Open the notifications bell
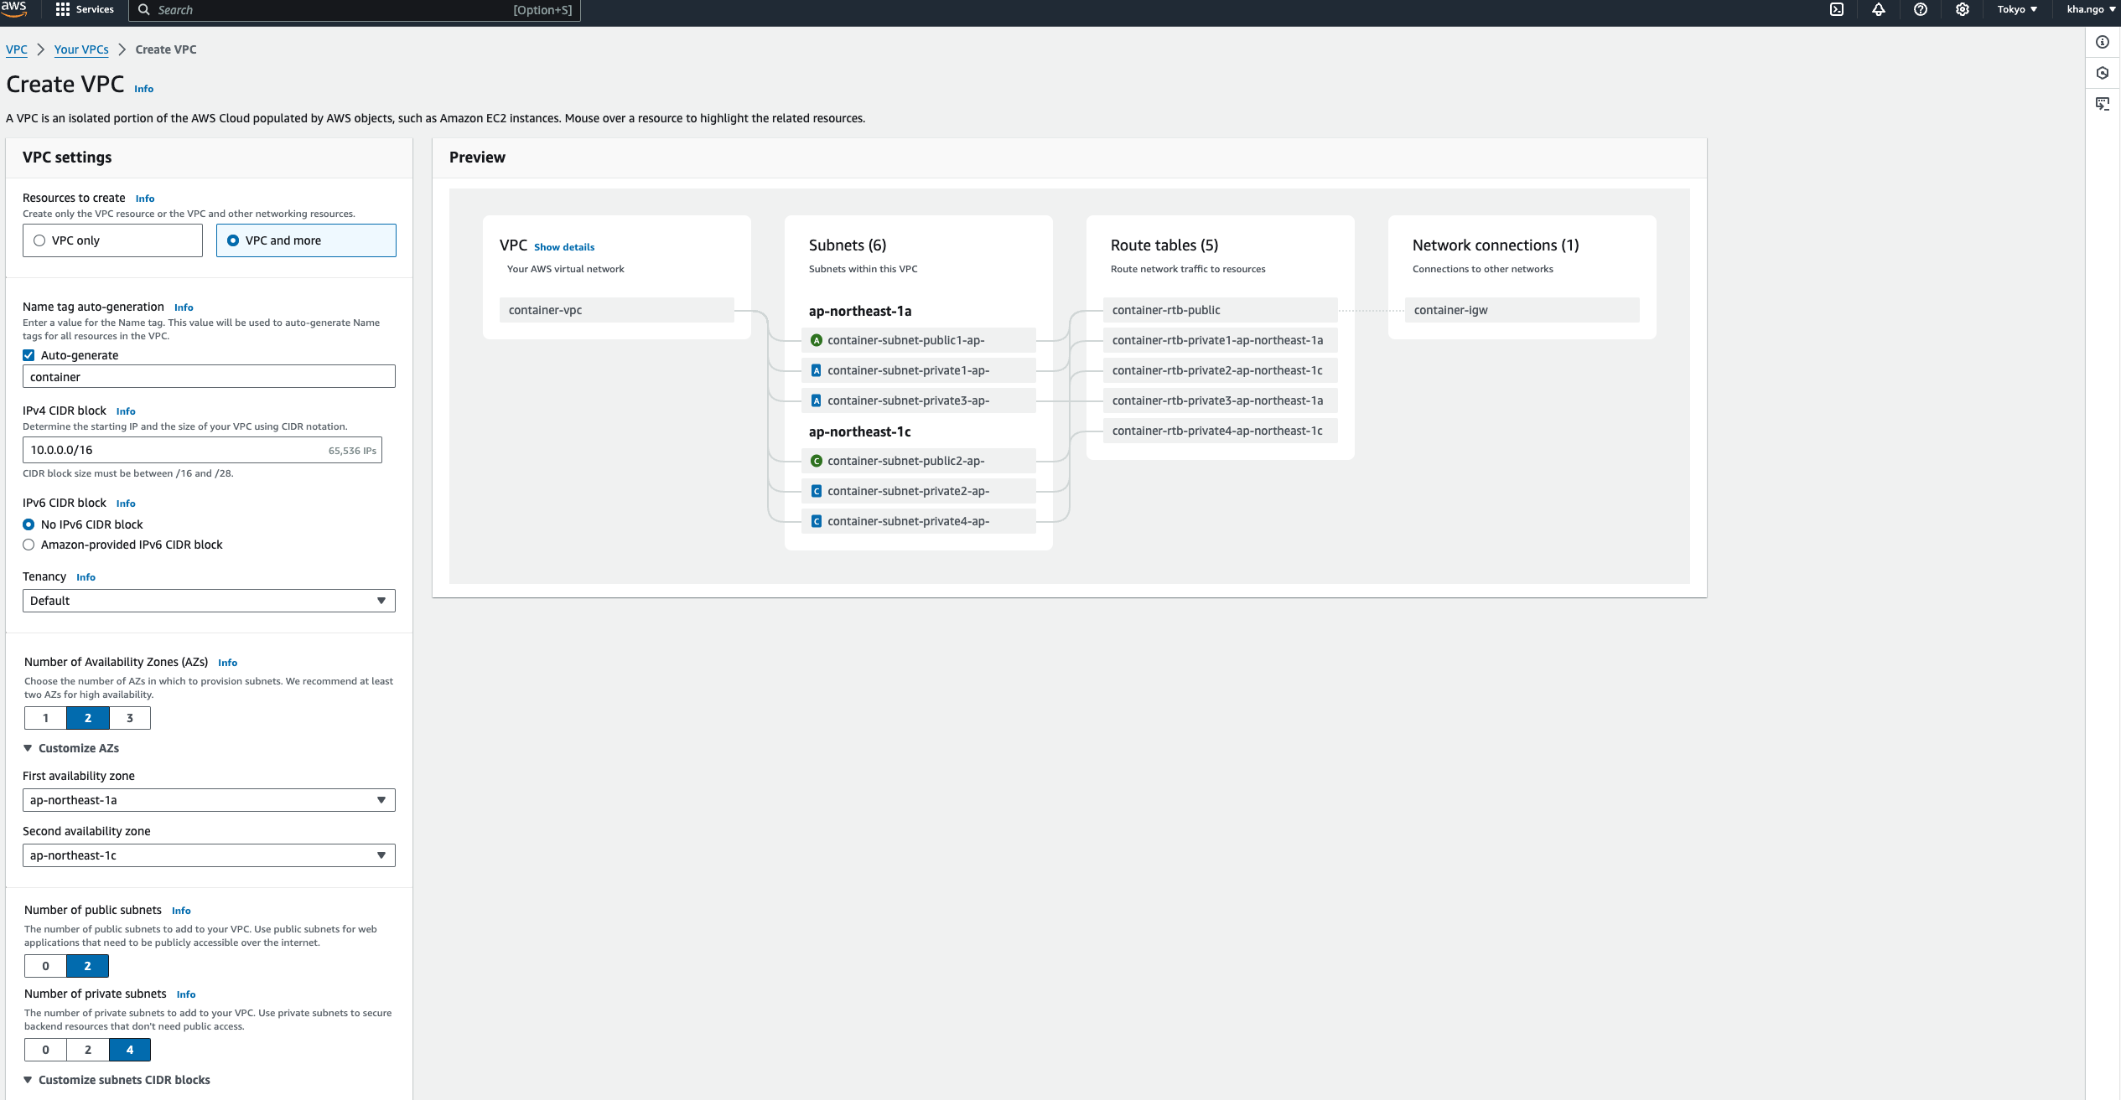Image resolution: width=2121 pixels, height=1100 pixels. pyautogui.click(x=1878, y=9)
